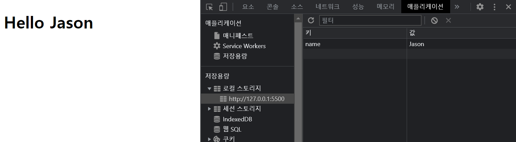The height and width of the screenshot is (142, 516).
Task: Click the 저장용량 section header
Action: click(217, 76)
